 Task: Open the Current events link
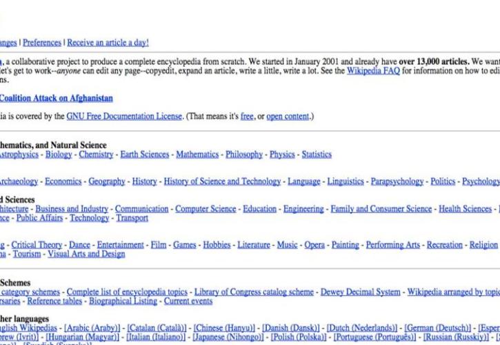point(188,301)
